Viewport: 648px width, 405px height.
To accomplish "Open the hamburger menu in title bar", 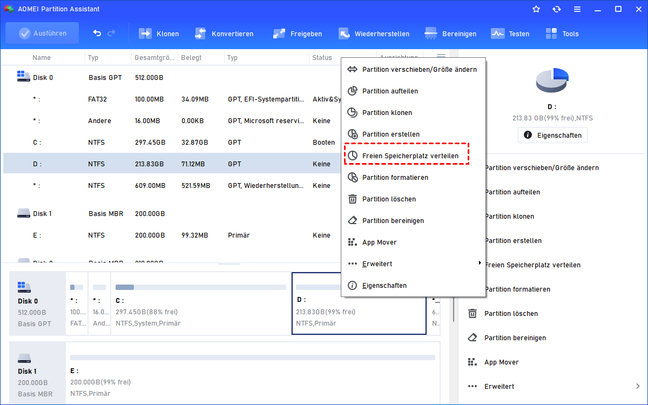I will click(x=577, y=9).
